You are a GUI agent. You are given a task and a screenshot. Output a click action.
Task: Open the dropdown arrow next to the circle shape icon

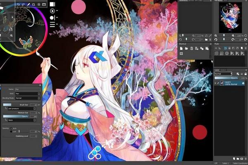click(x=57, y=17)
